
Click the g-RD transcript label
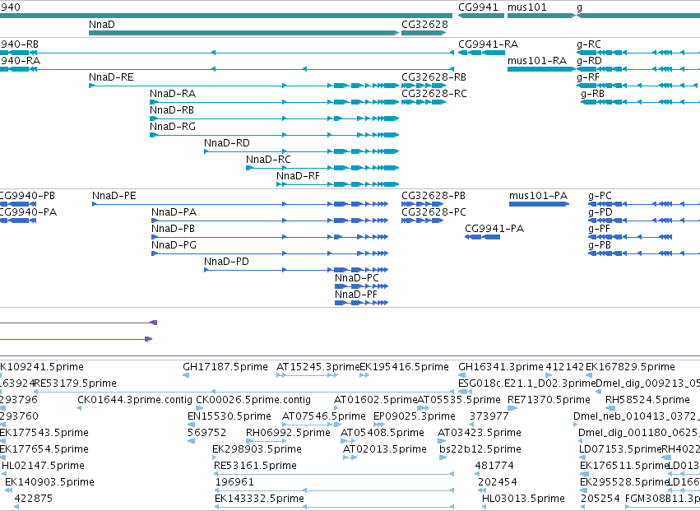point(589,60)
